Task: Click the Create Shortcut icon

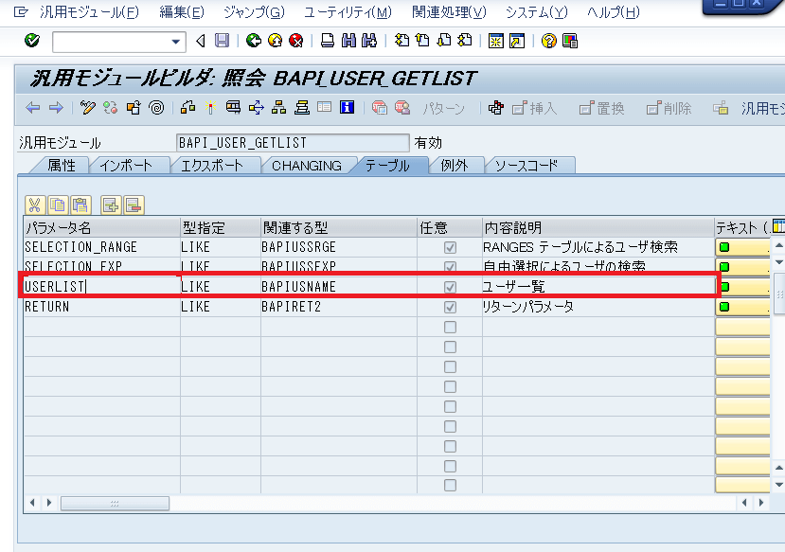Action: point(517,41)
